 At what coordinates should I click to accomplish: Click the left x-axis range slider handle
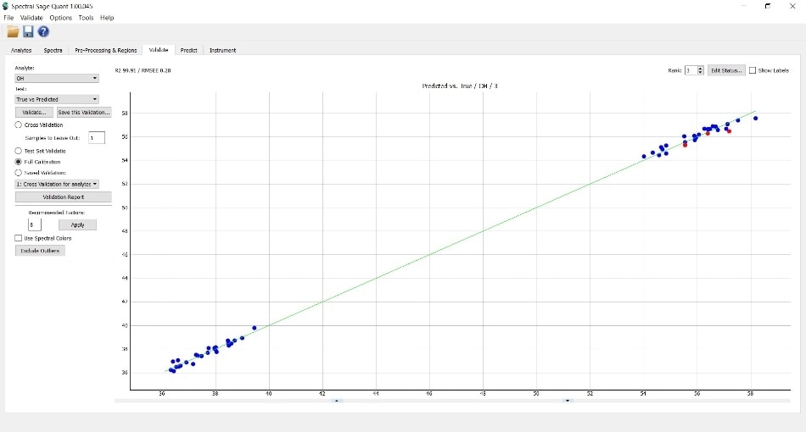coord(337,400)
